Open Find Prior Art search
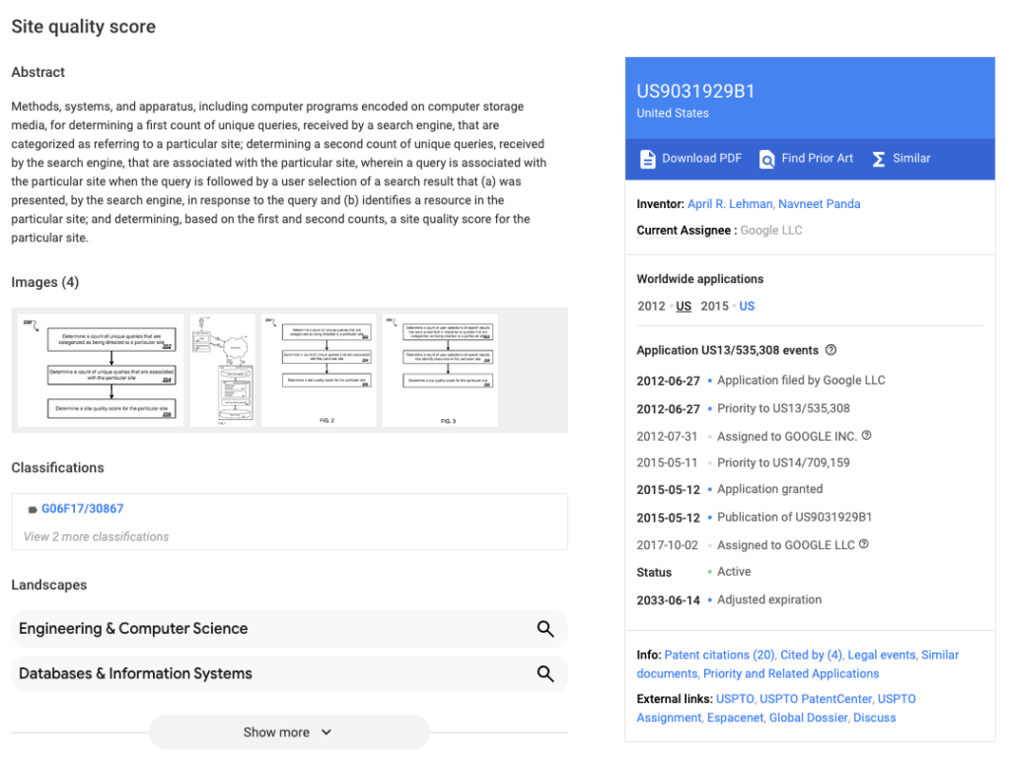This screenshot has height=764, width=1010. pyautogui.click(x=805, y=158)
